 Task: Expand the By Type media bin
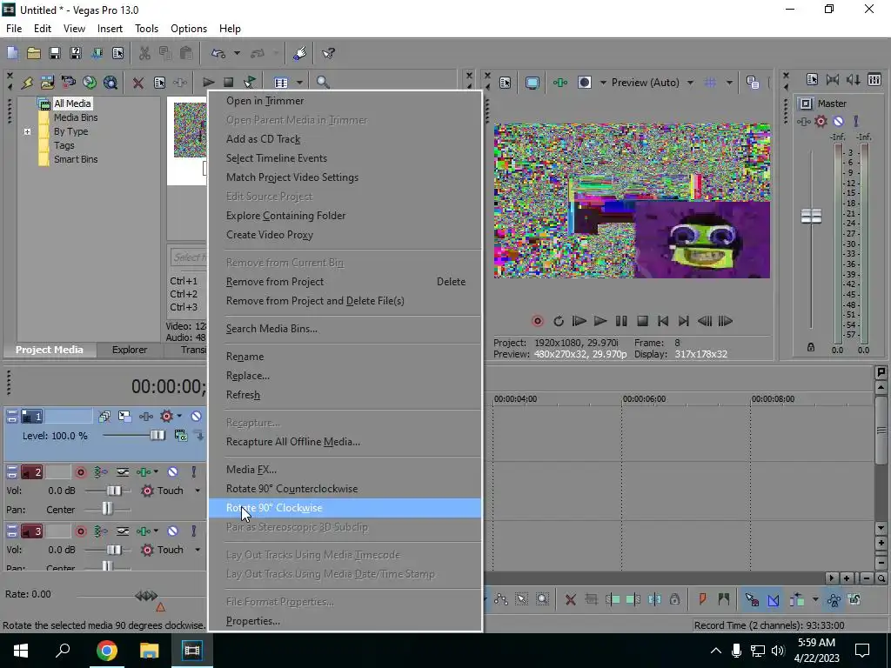pos(27,132)
